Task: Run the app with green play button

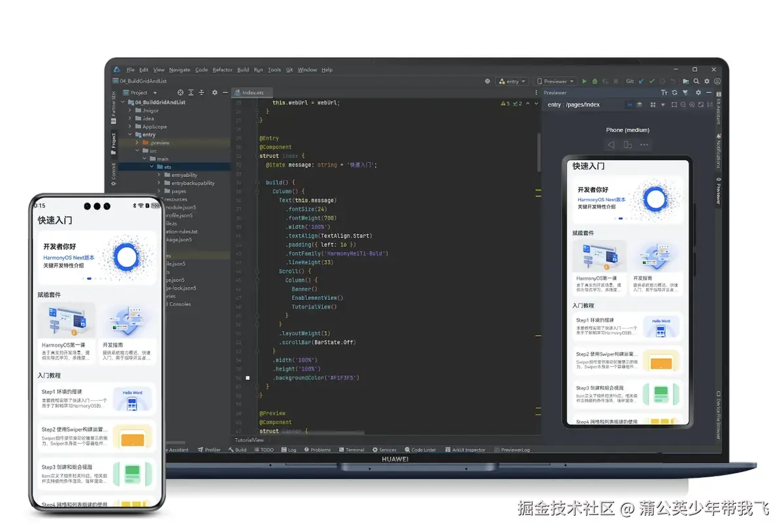Action: click(x=584, y=81)
